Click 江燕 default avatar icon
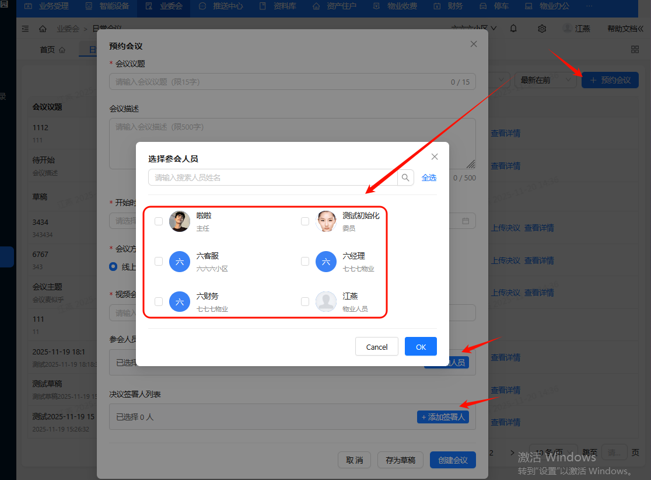 click(x=326, y=301)
